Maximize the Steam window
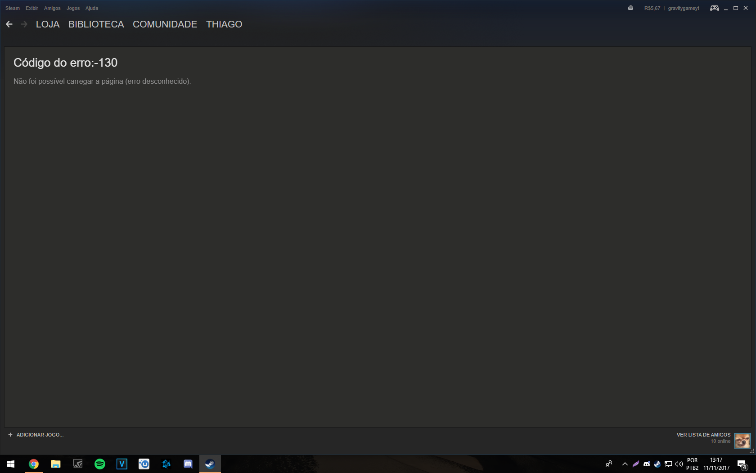Image resolution: width=756 pixels, height=473 pixels. click(736, 8)
